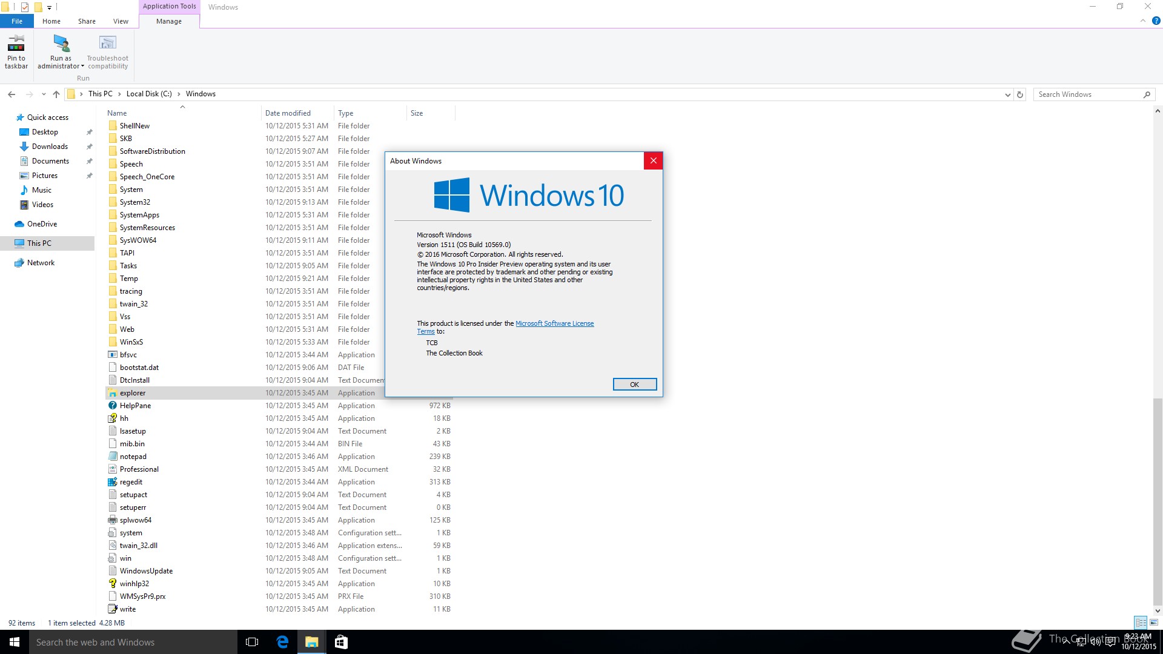Click the search magnifier icon
The image size is (1163, 654).
click(x=1147, y=94)
